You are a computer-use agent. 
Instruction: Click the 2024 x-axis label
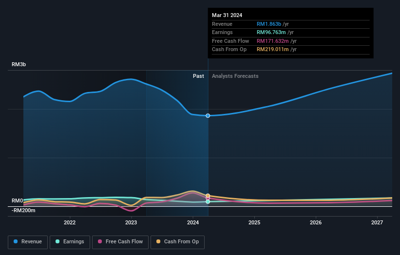point(193,223)
